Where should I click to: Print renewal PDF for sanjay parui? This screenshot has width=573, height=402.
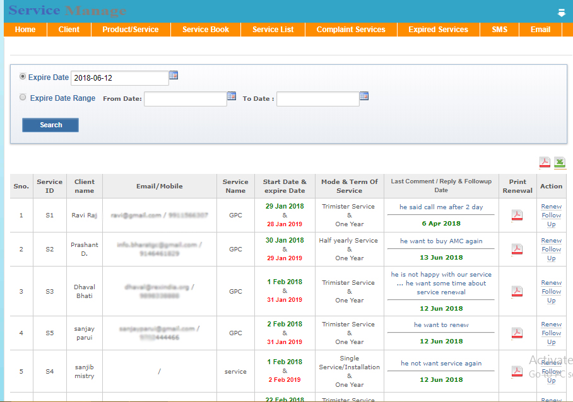[x=517, y=333]
